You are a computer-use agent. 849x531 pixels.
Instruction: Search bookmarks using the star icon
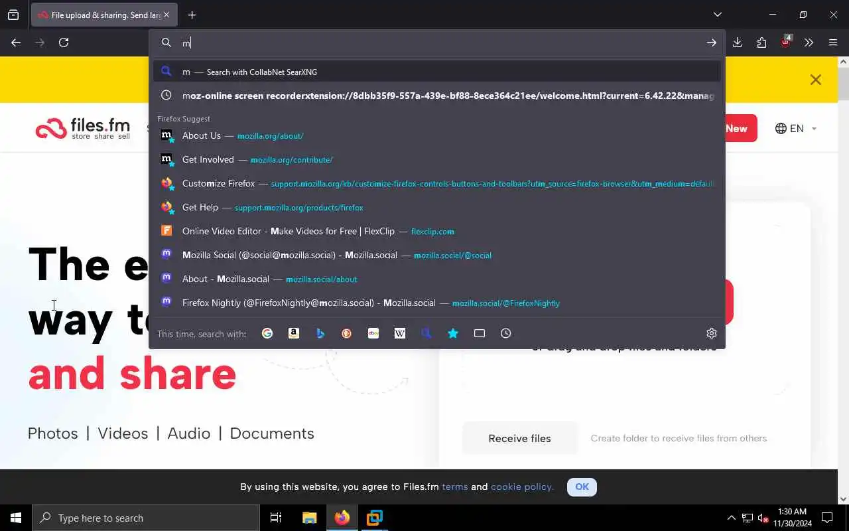[453, 333]
